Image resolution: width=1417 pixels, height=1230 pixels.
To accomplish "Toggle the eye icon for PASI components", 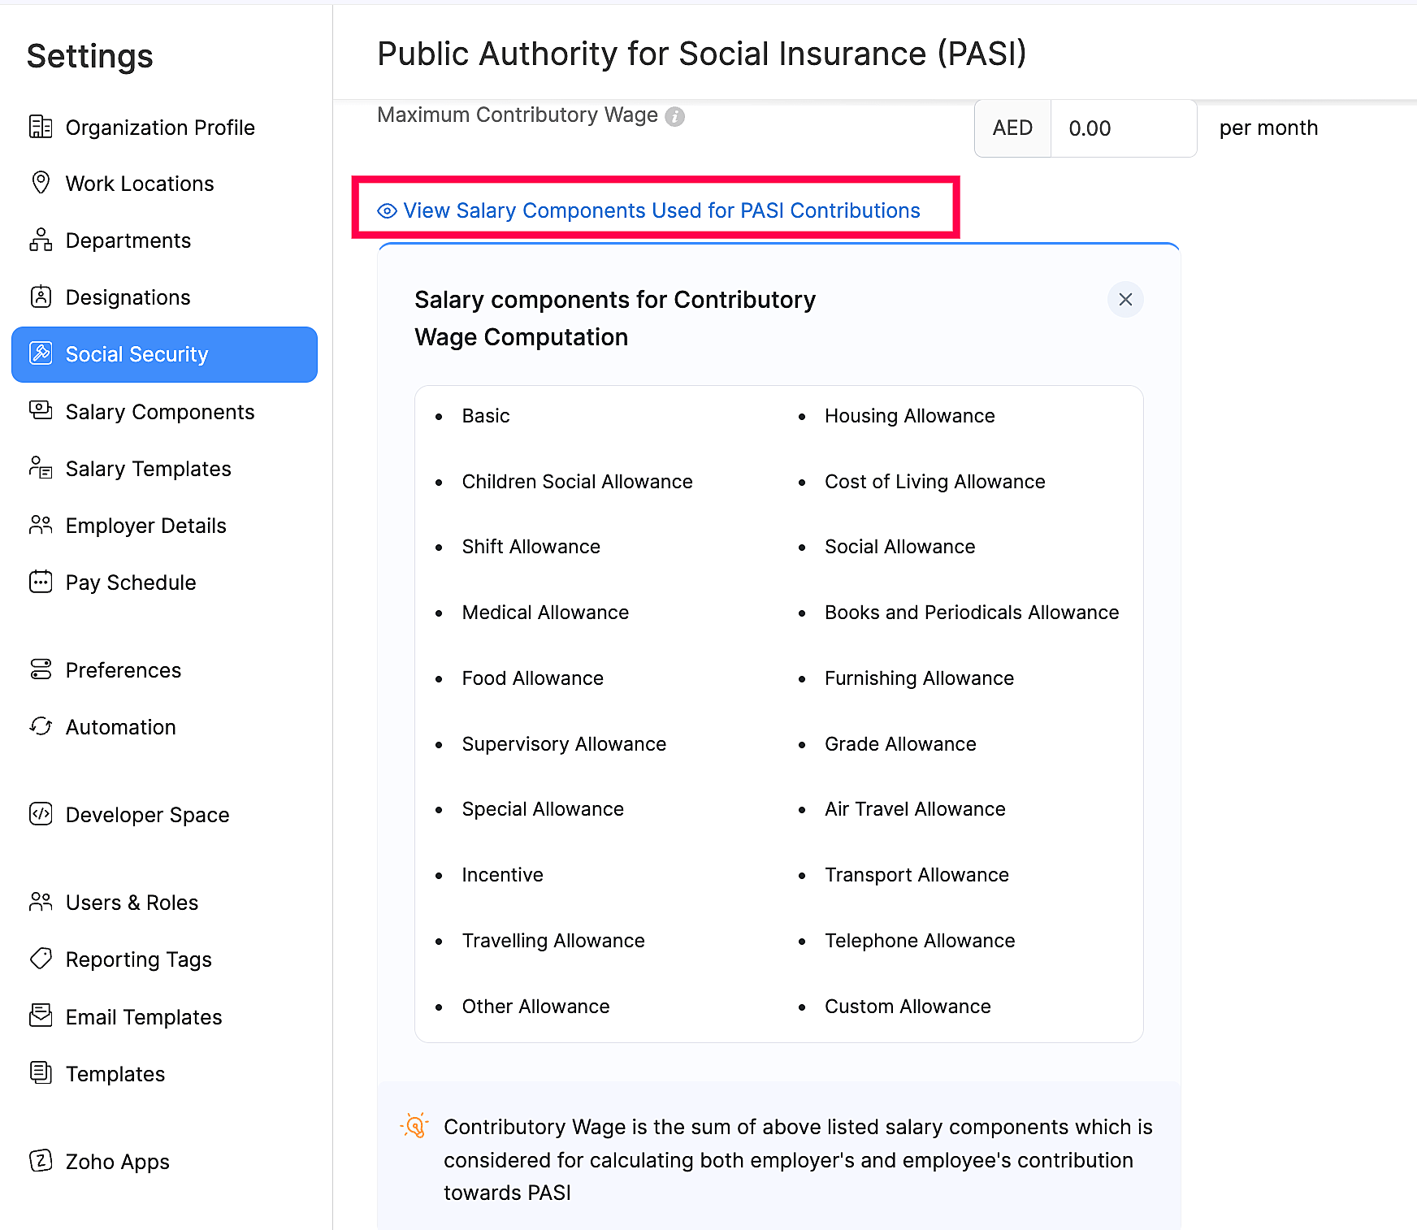I will [x=388, y=211].
